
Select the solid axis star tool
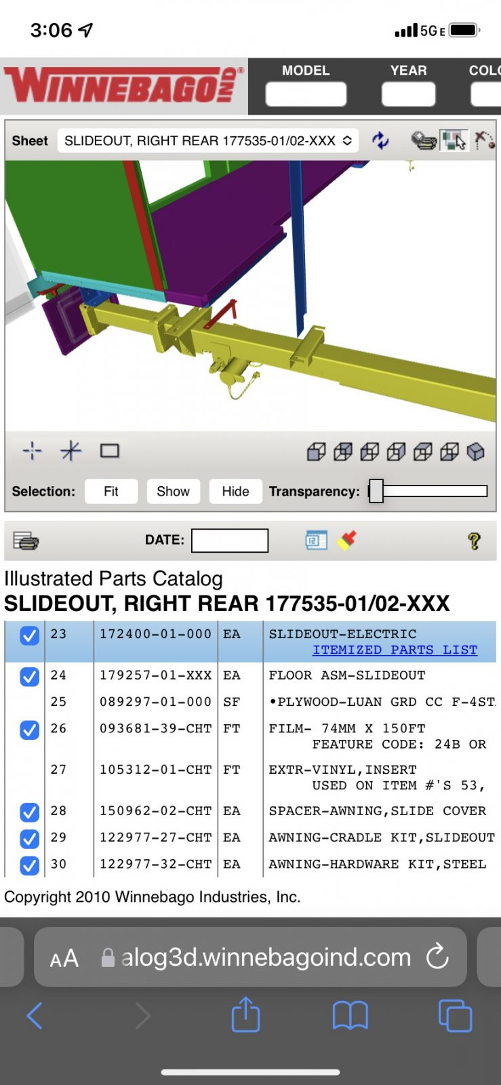(71, 451)
